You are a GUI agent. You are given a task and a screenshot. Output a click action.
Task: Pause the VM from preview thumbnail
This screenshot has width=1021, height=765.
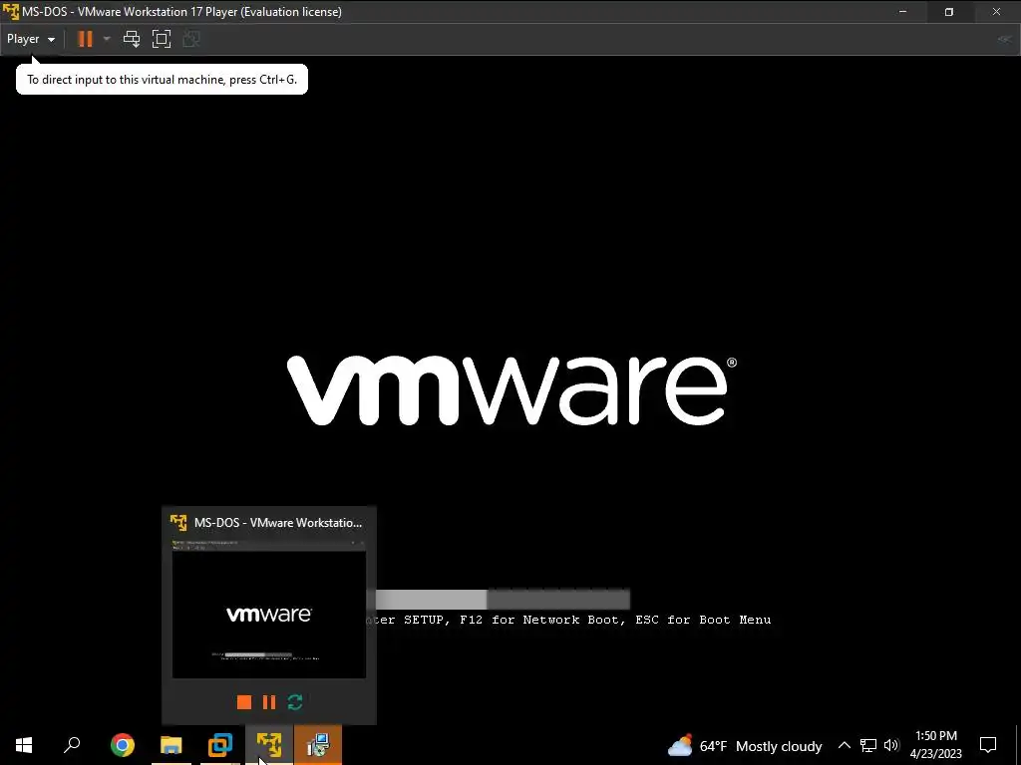click(269, 702)
